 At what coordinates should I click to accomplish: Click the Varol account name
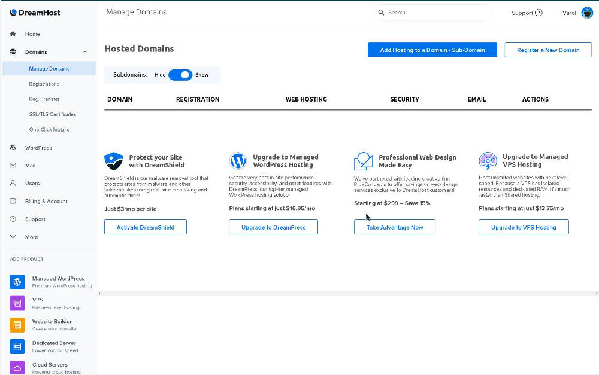569,13
